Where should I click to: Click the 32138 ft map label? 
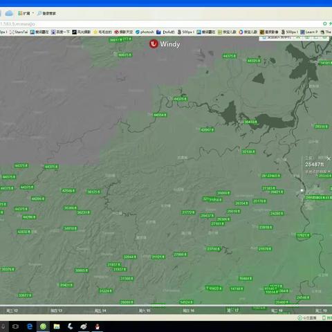coord(248,151)
